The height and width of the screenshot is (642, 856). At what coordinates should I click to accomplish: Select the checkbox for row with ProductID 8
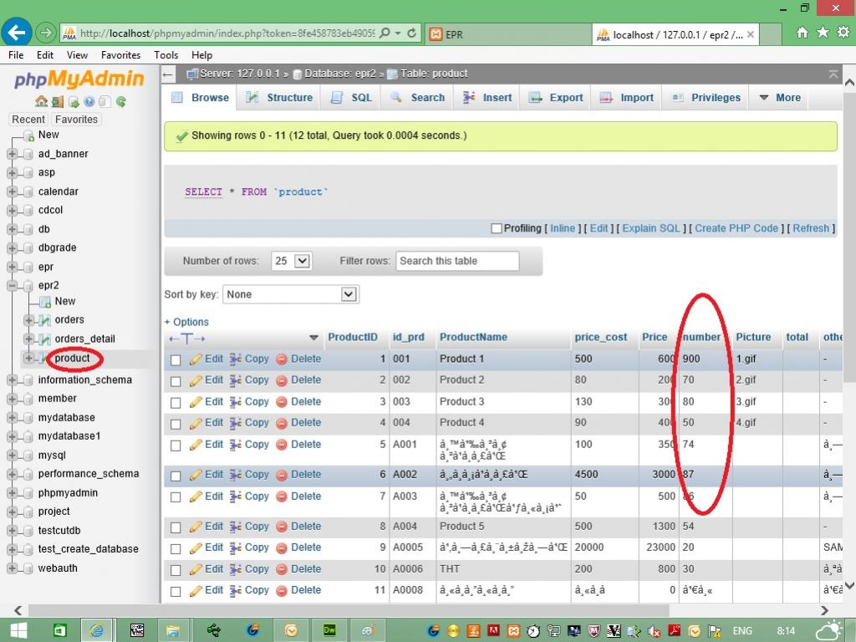pos(176,527)
